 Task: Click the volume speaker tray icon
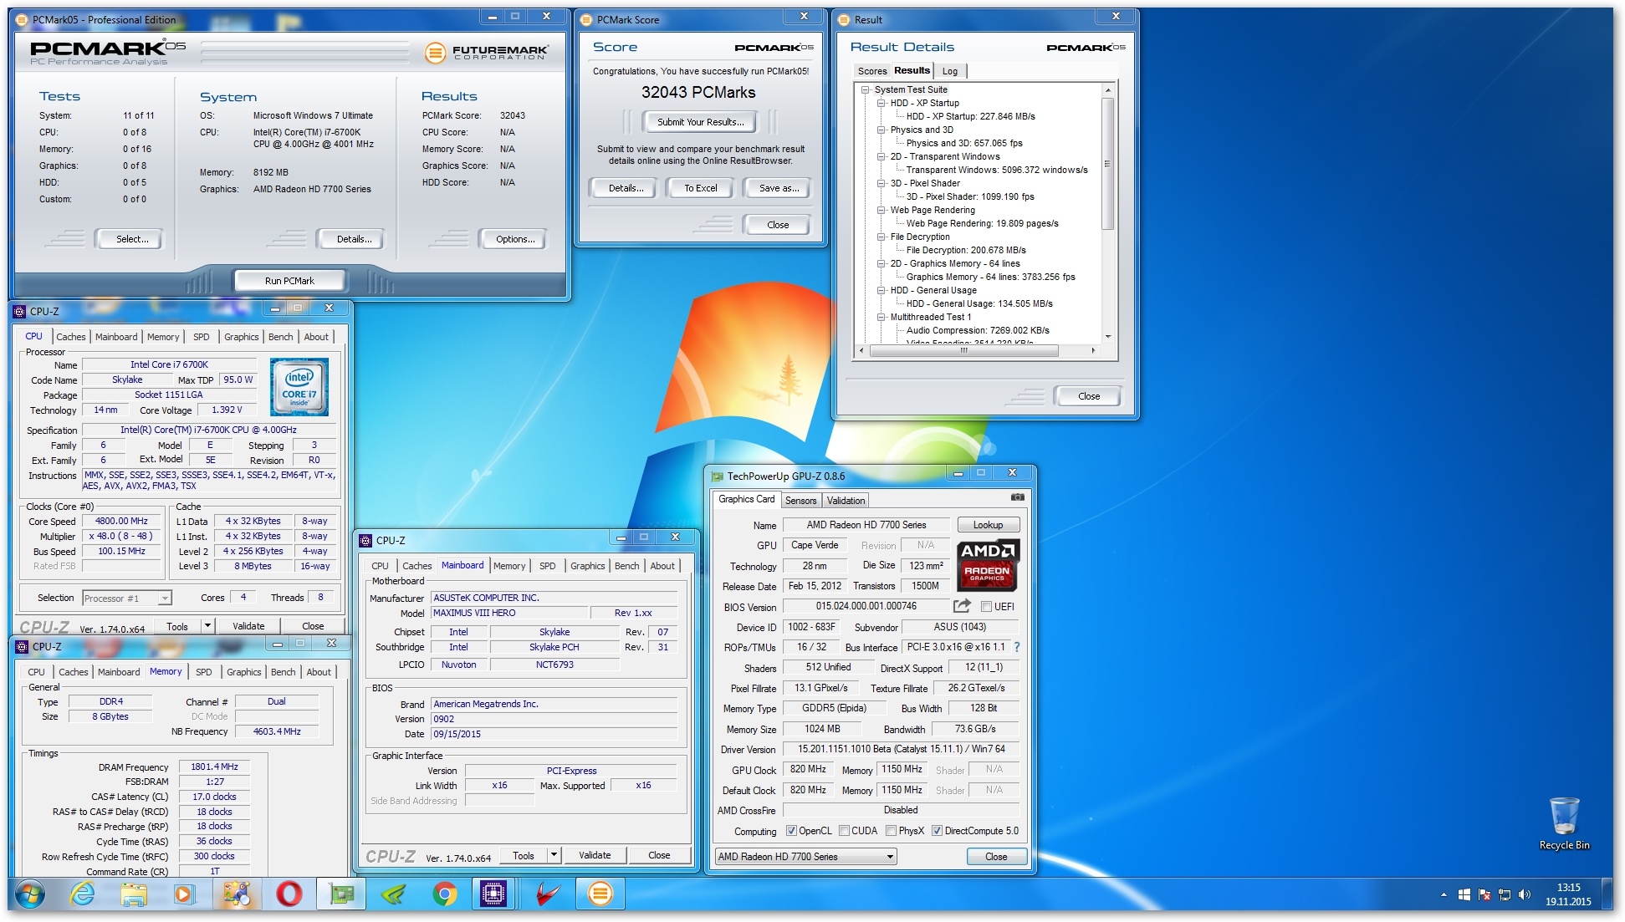pos(1525,894)
